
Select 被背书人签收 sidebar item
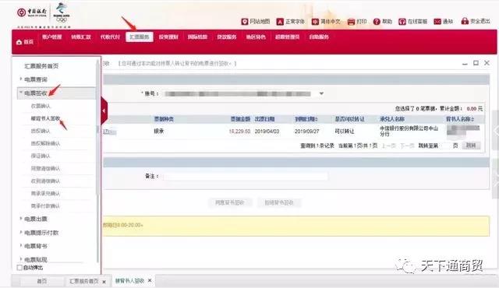(x=45, y=118)
